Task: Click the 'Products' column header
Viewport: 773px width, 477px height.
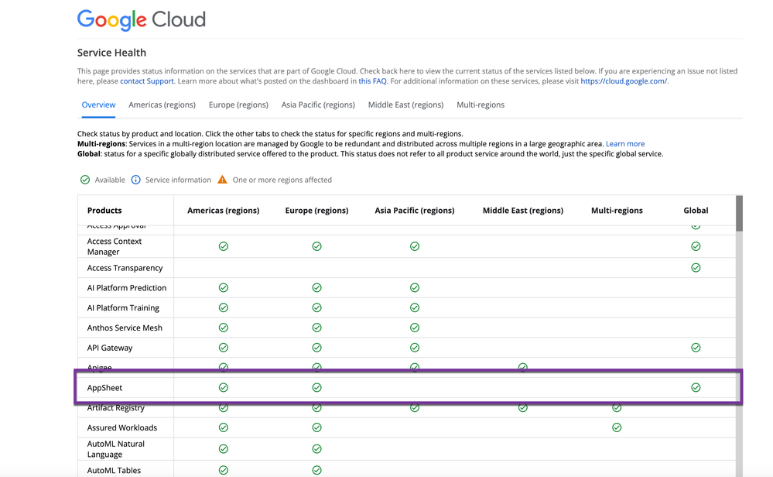Action: (x=104, y=211)
